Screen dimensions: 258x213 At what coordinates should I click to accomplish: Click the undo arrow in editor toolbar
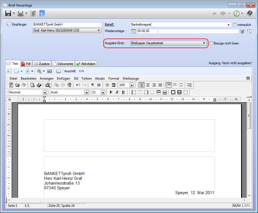click(78, 85)
